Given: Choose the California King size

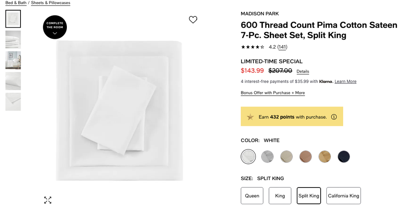Looking at the screenshot, I should tap(344, 196).
